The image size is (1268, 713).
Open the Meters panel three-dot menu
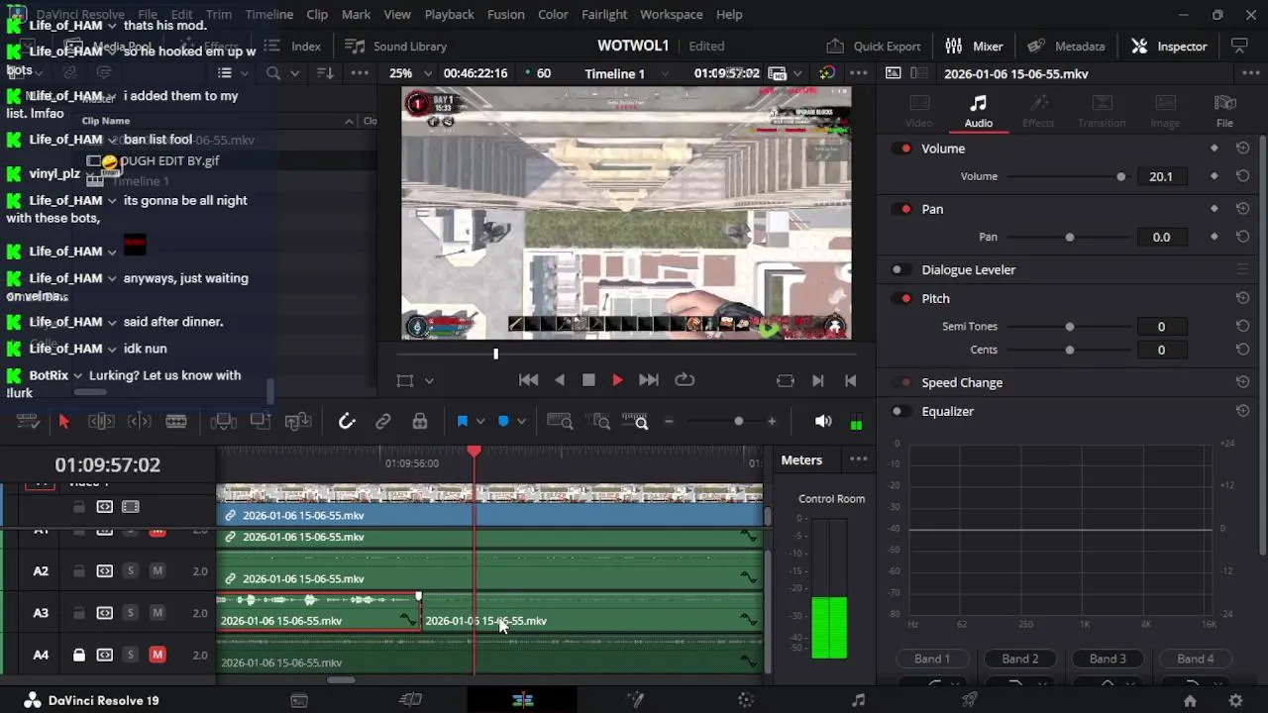tap(858, 459)
